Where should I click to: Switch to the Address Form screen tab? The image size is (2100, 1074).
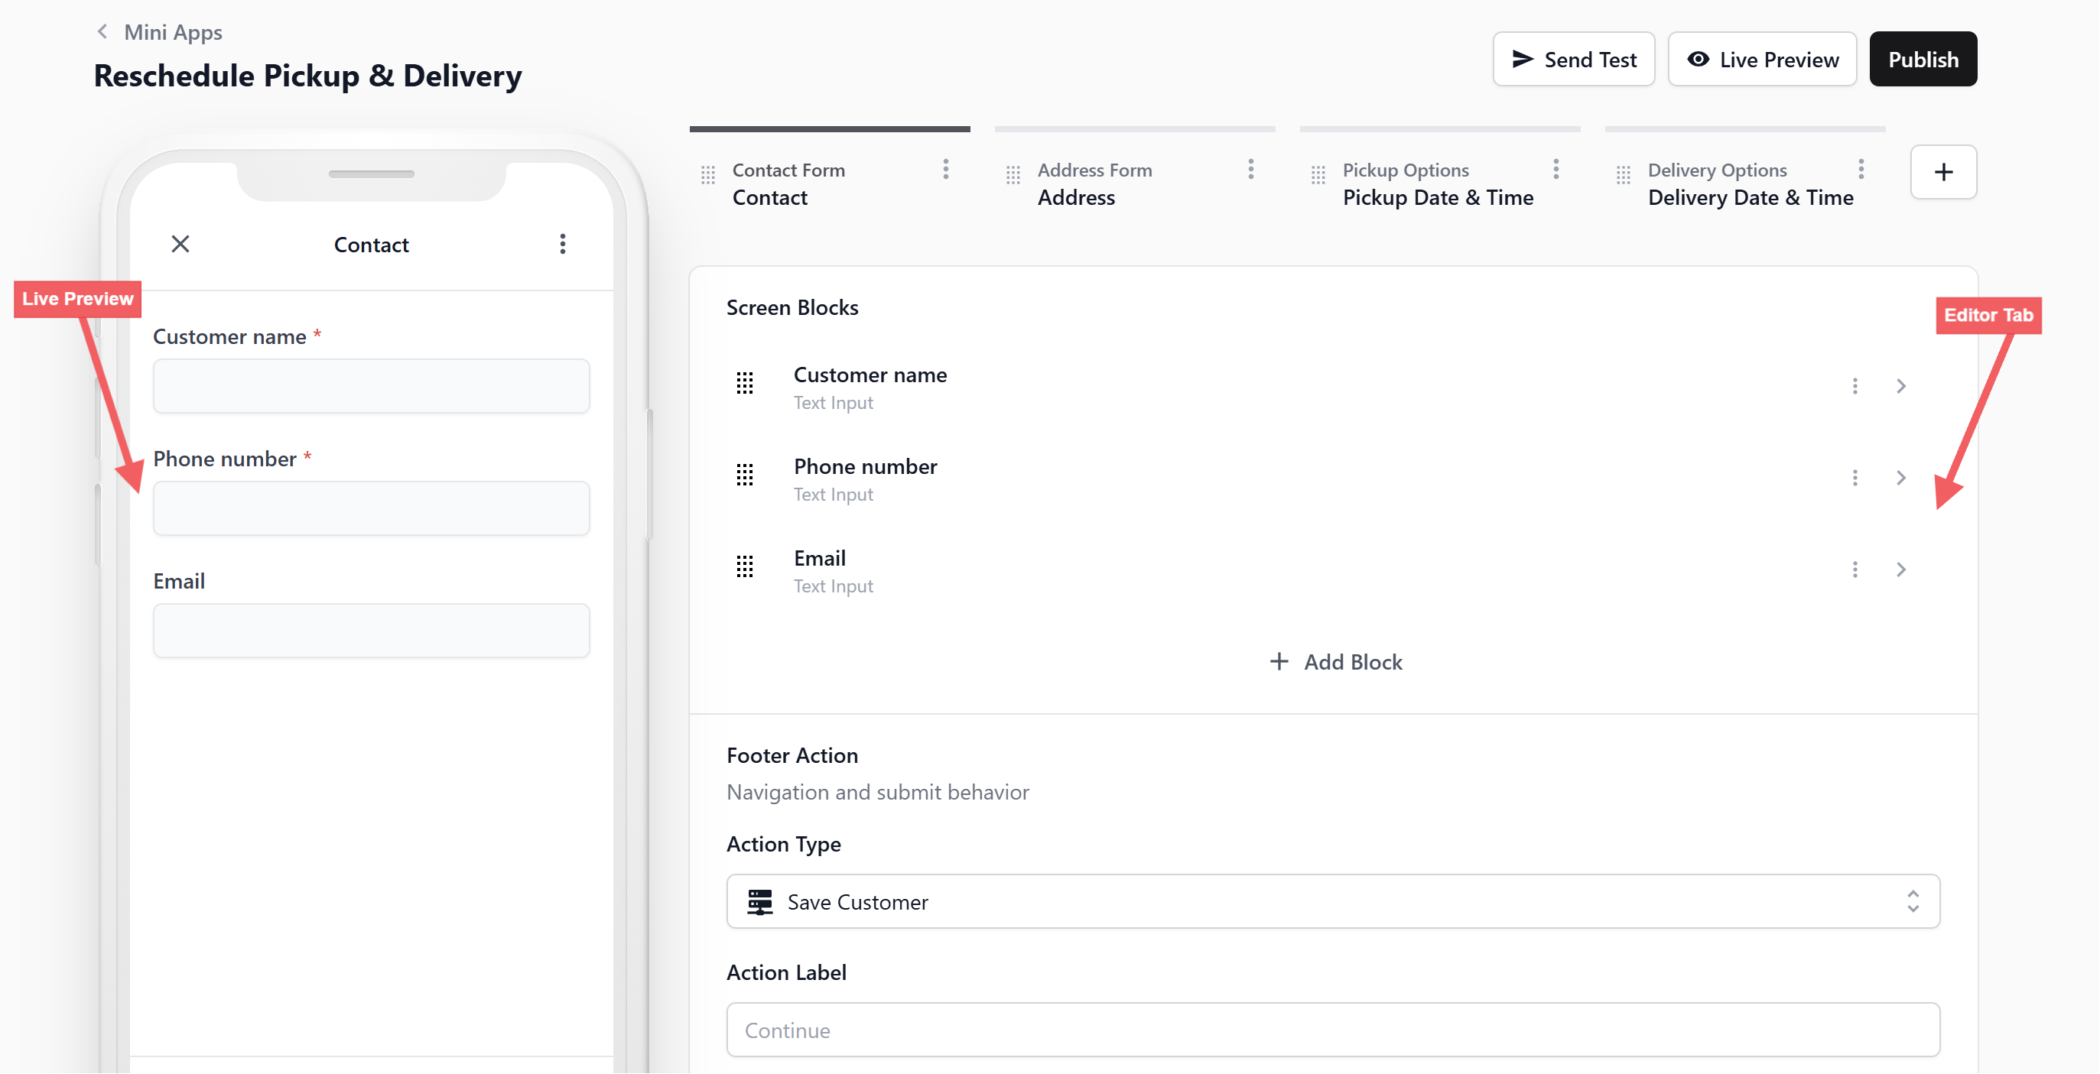click(x=1094, y=184)
